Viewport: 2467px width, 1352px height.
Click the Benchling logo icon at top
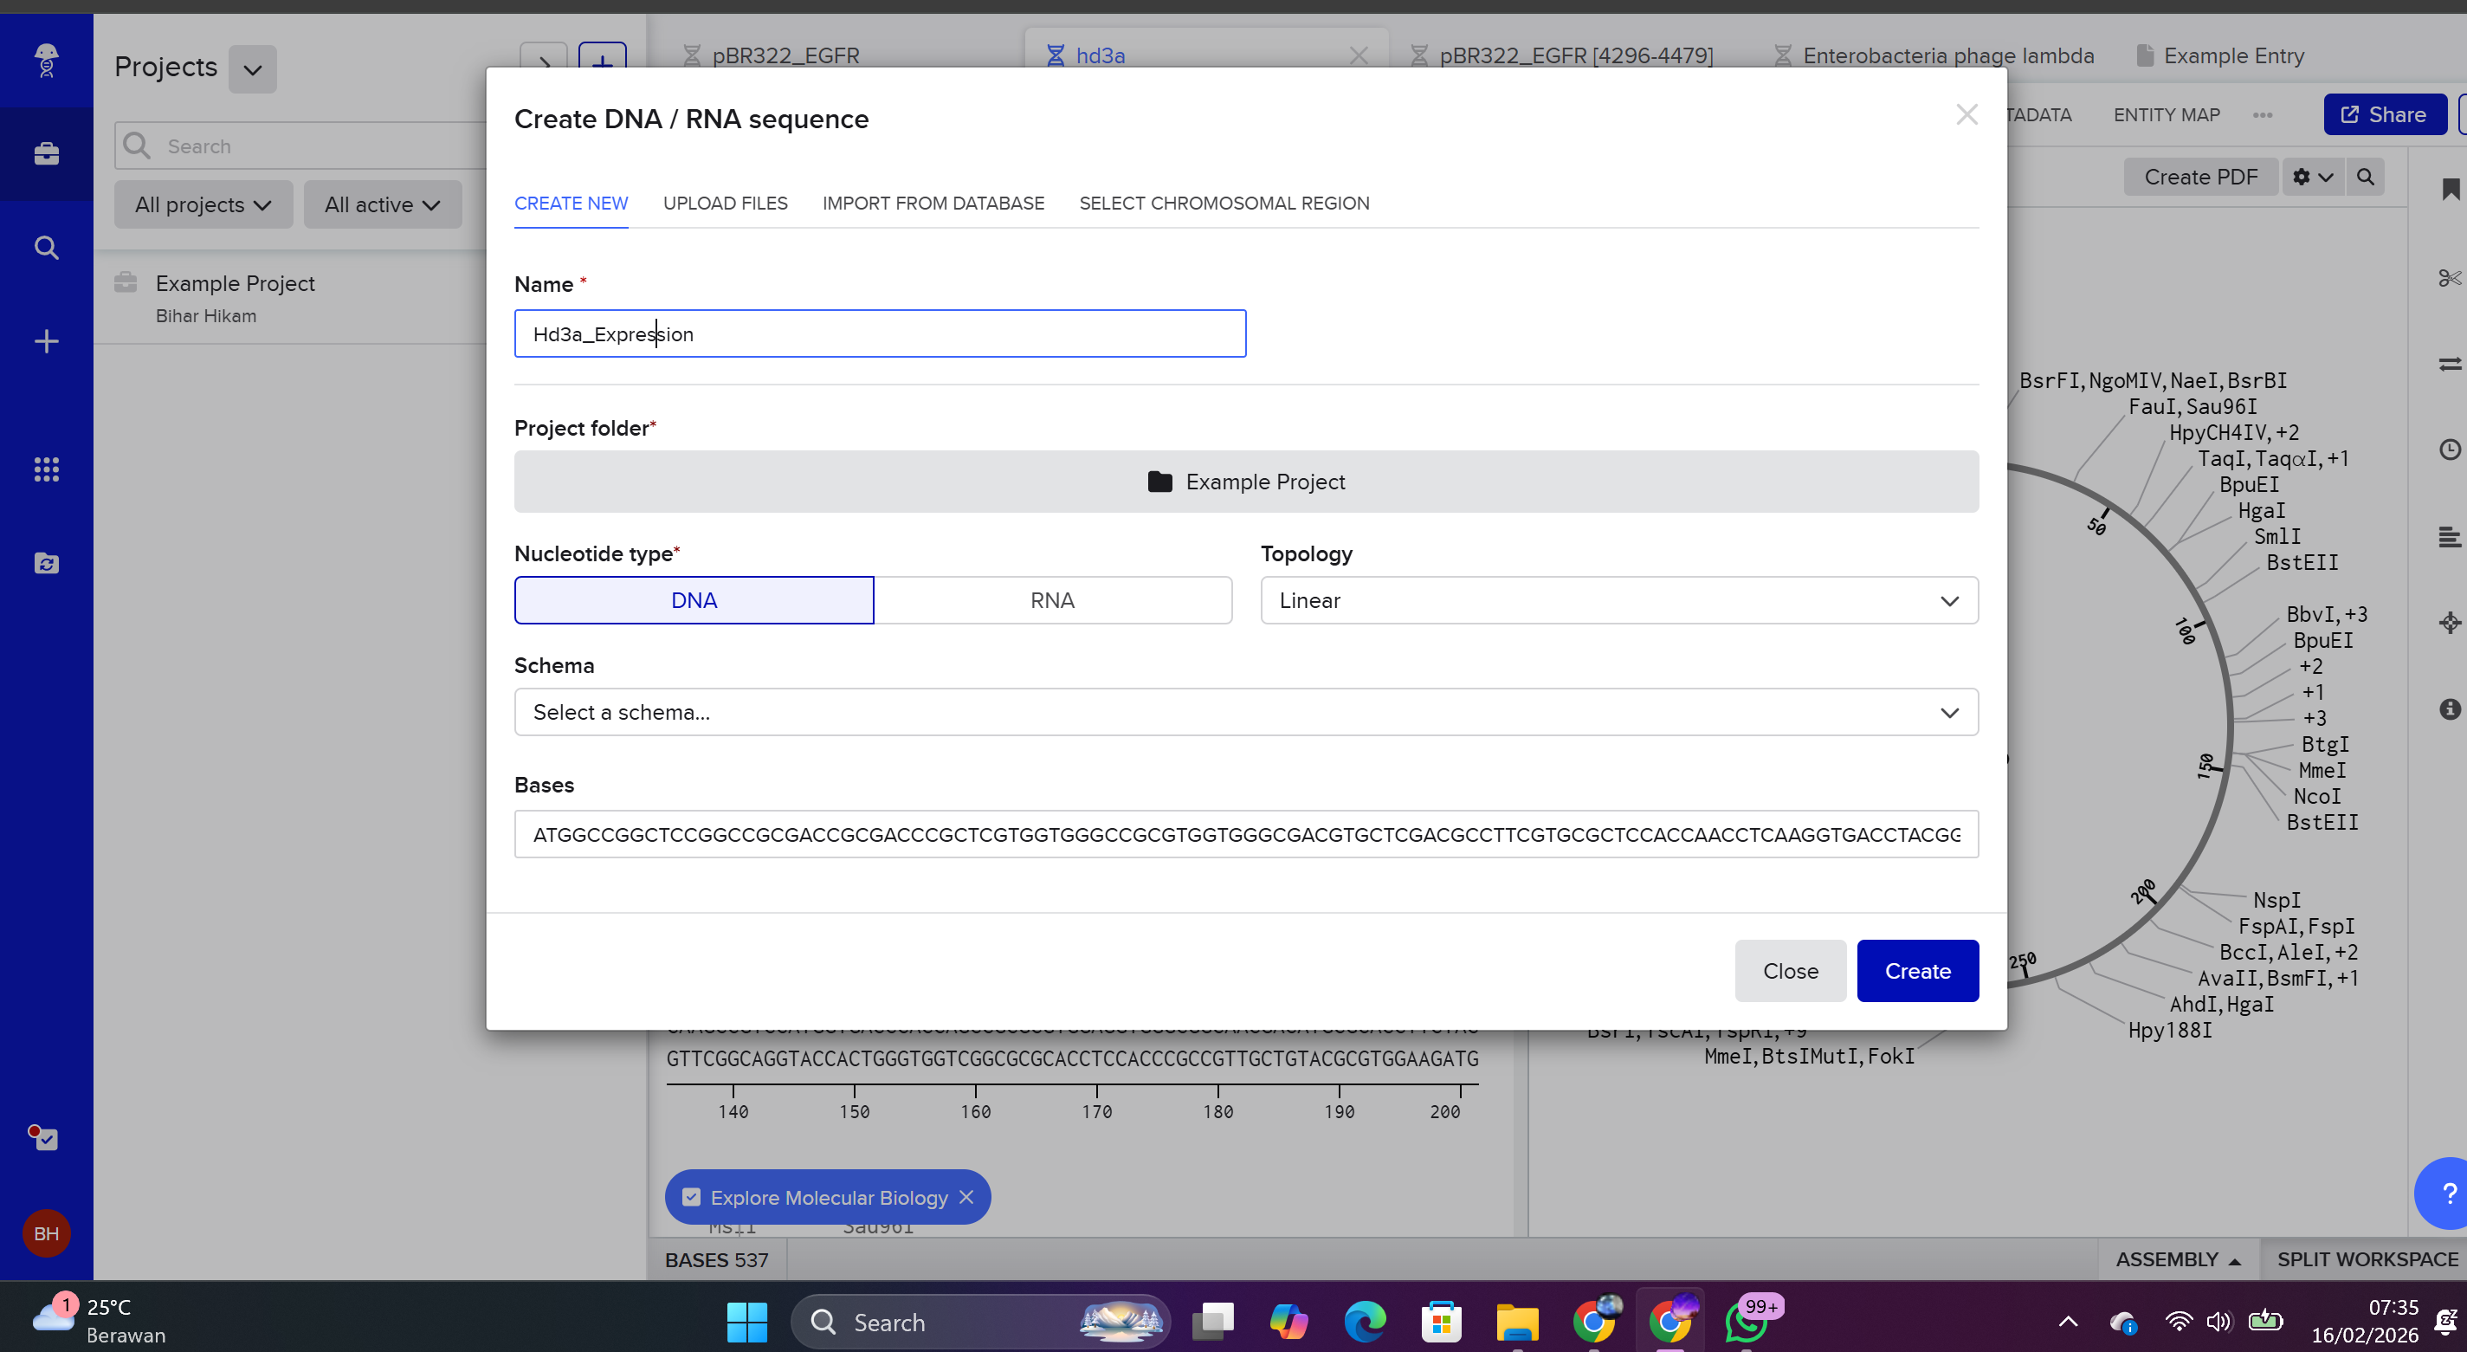[x=46, y=60]
